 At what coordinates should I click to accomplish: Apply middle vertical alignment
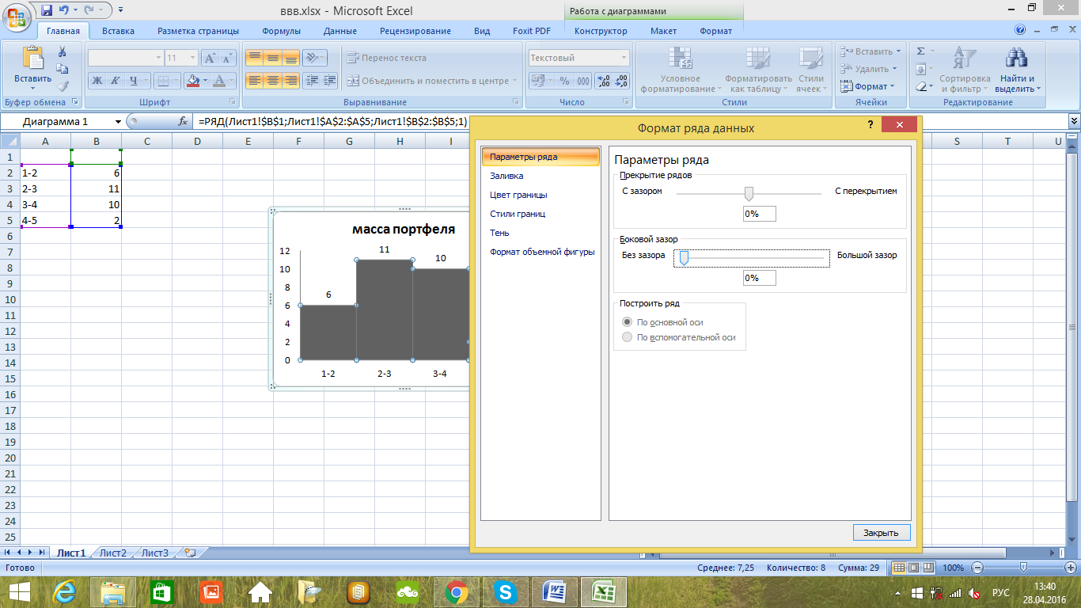(272, 58)
